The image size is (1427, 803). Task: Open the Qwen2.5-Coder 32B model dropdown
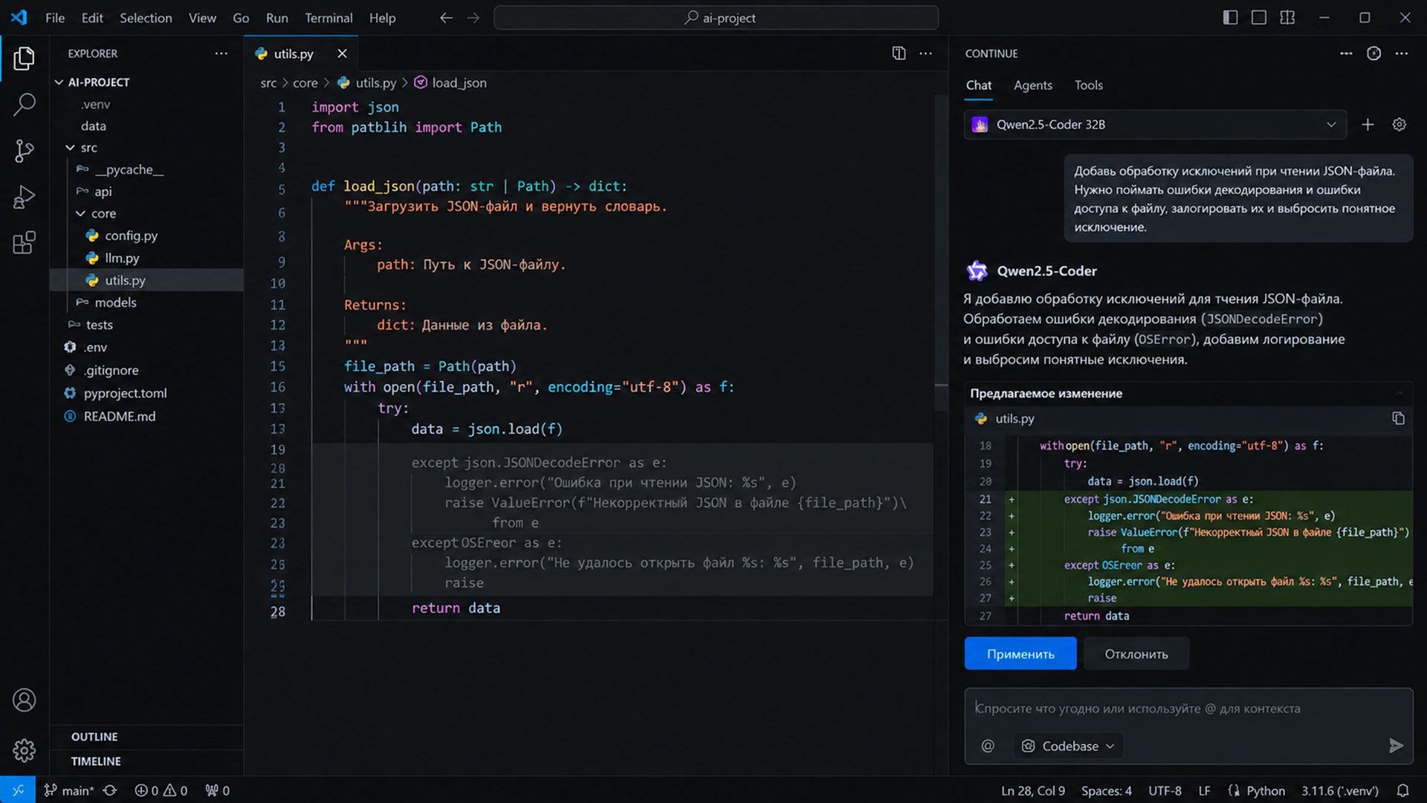1156,125
